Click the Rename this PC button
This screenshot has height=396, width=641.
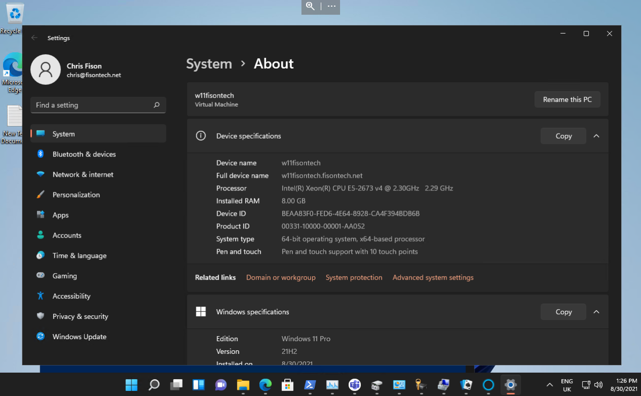point(567,100)
